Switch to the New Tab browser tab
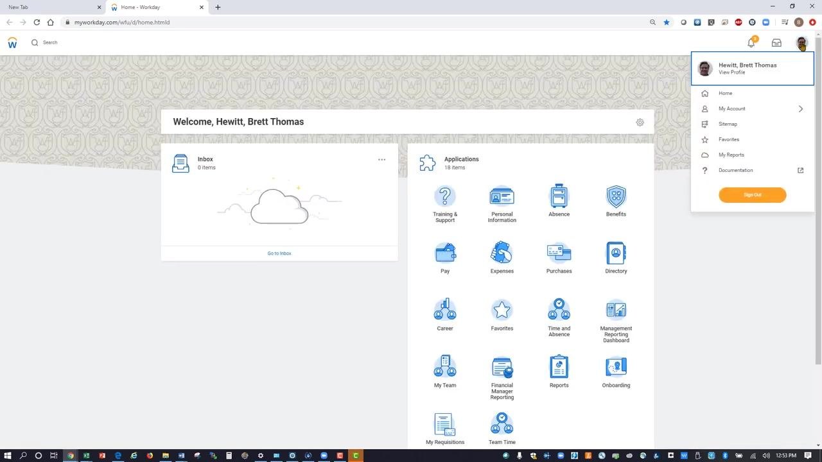This screenshot has width=822, height=462. (53, 7)
